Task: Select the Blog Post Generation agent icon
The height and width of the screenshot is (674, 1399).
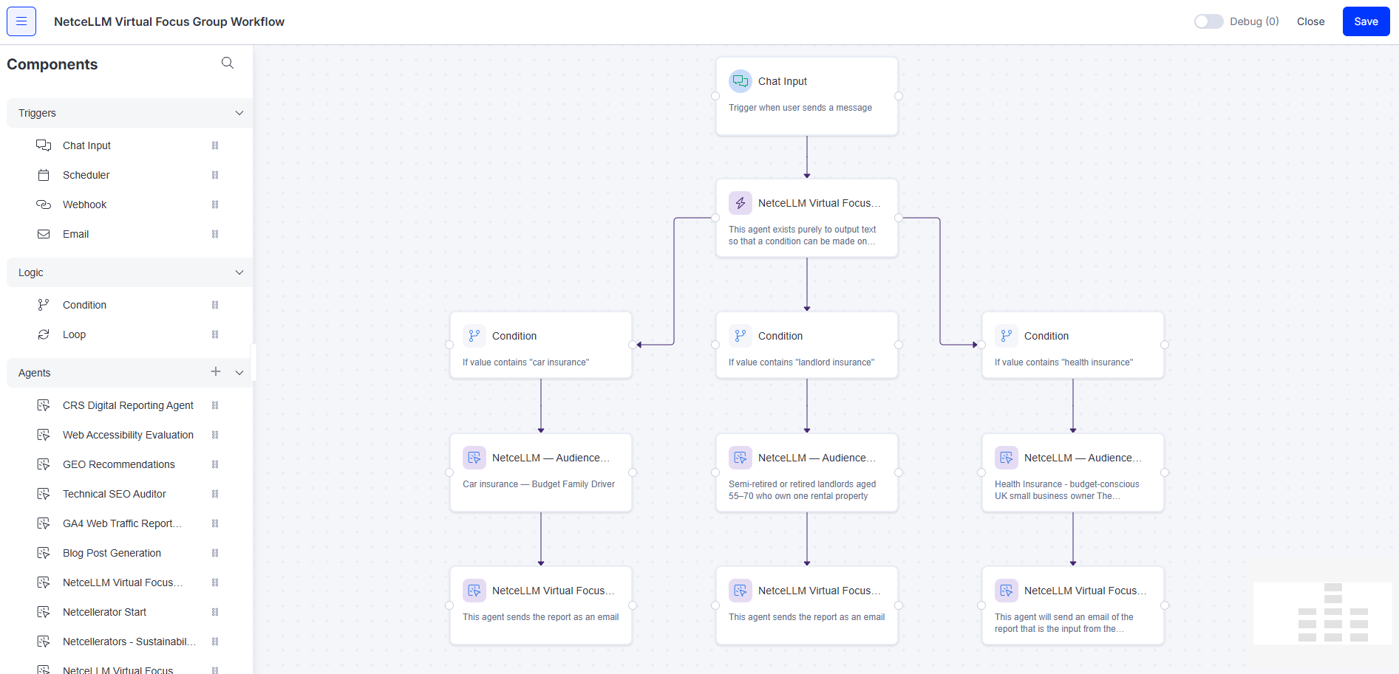Action: (44, 553)
